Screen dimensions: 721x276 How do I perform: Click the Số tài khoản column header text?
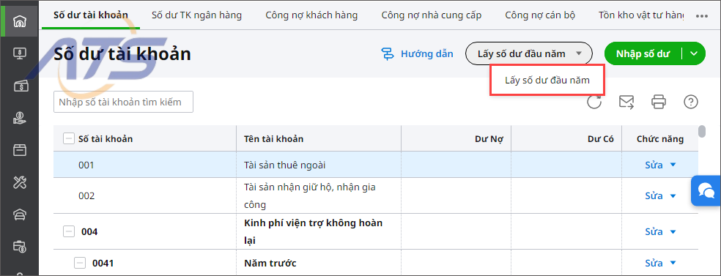pyautogui.click(x=106, y=138)
